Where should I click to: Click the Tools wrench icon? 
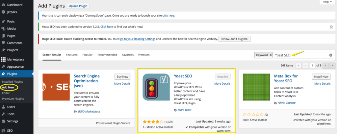click(3, 114)
